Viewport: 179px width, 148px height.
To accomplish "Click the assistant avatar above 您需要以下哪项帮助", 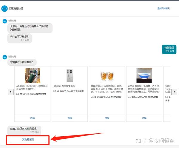I will click(x=5, y=57).
